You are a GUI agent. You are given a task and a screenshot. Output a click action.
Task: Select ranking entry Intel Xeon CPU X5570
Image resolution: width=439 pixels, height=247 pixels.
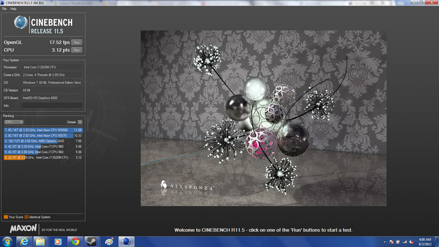click(43, 136)
